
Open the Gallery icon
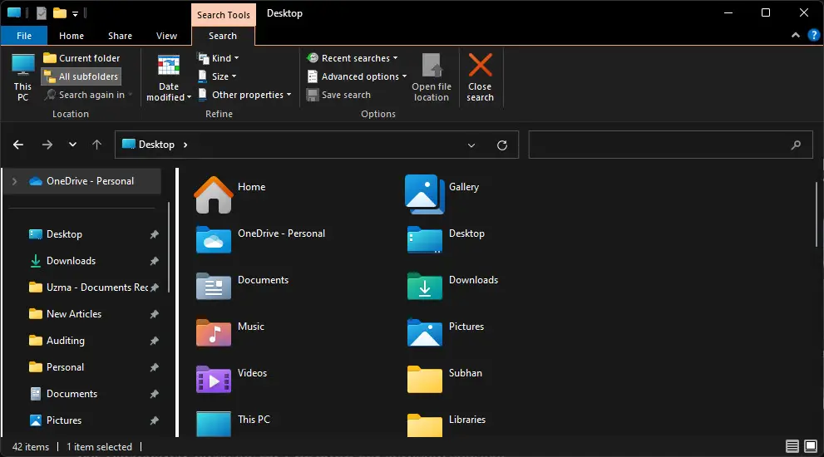click(x=425, y=194)
